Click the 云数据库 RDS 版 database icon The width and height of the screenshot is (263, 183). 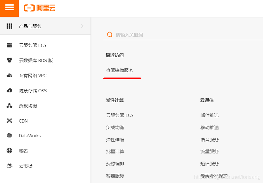point(10,60)
